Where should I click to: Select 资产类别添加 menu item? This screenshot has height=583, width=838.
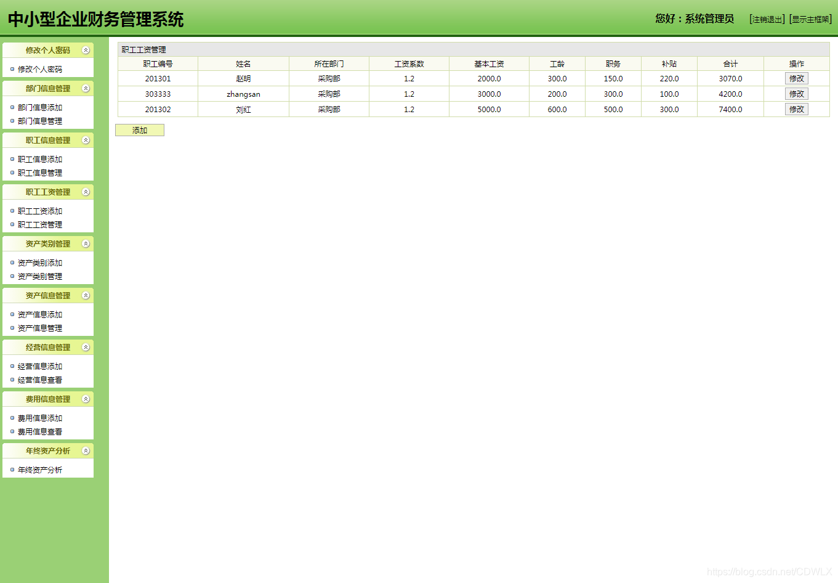coord(40,263)
